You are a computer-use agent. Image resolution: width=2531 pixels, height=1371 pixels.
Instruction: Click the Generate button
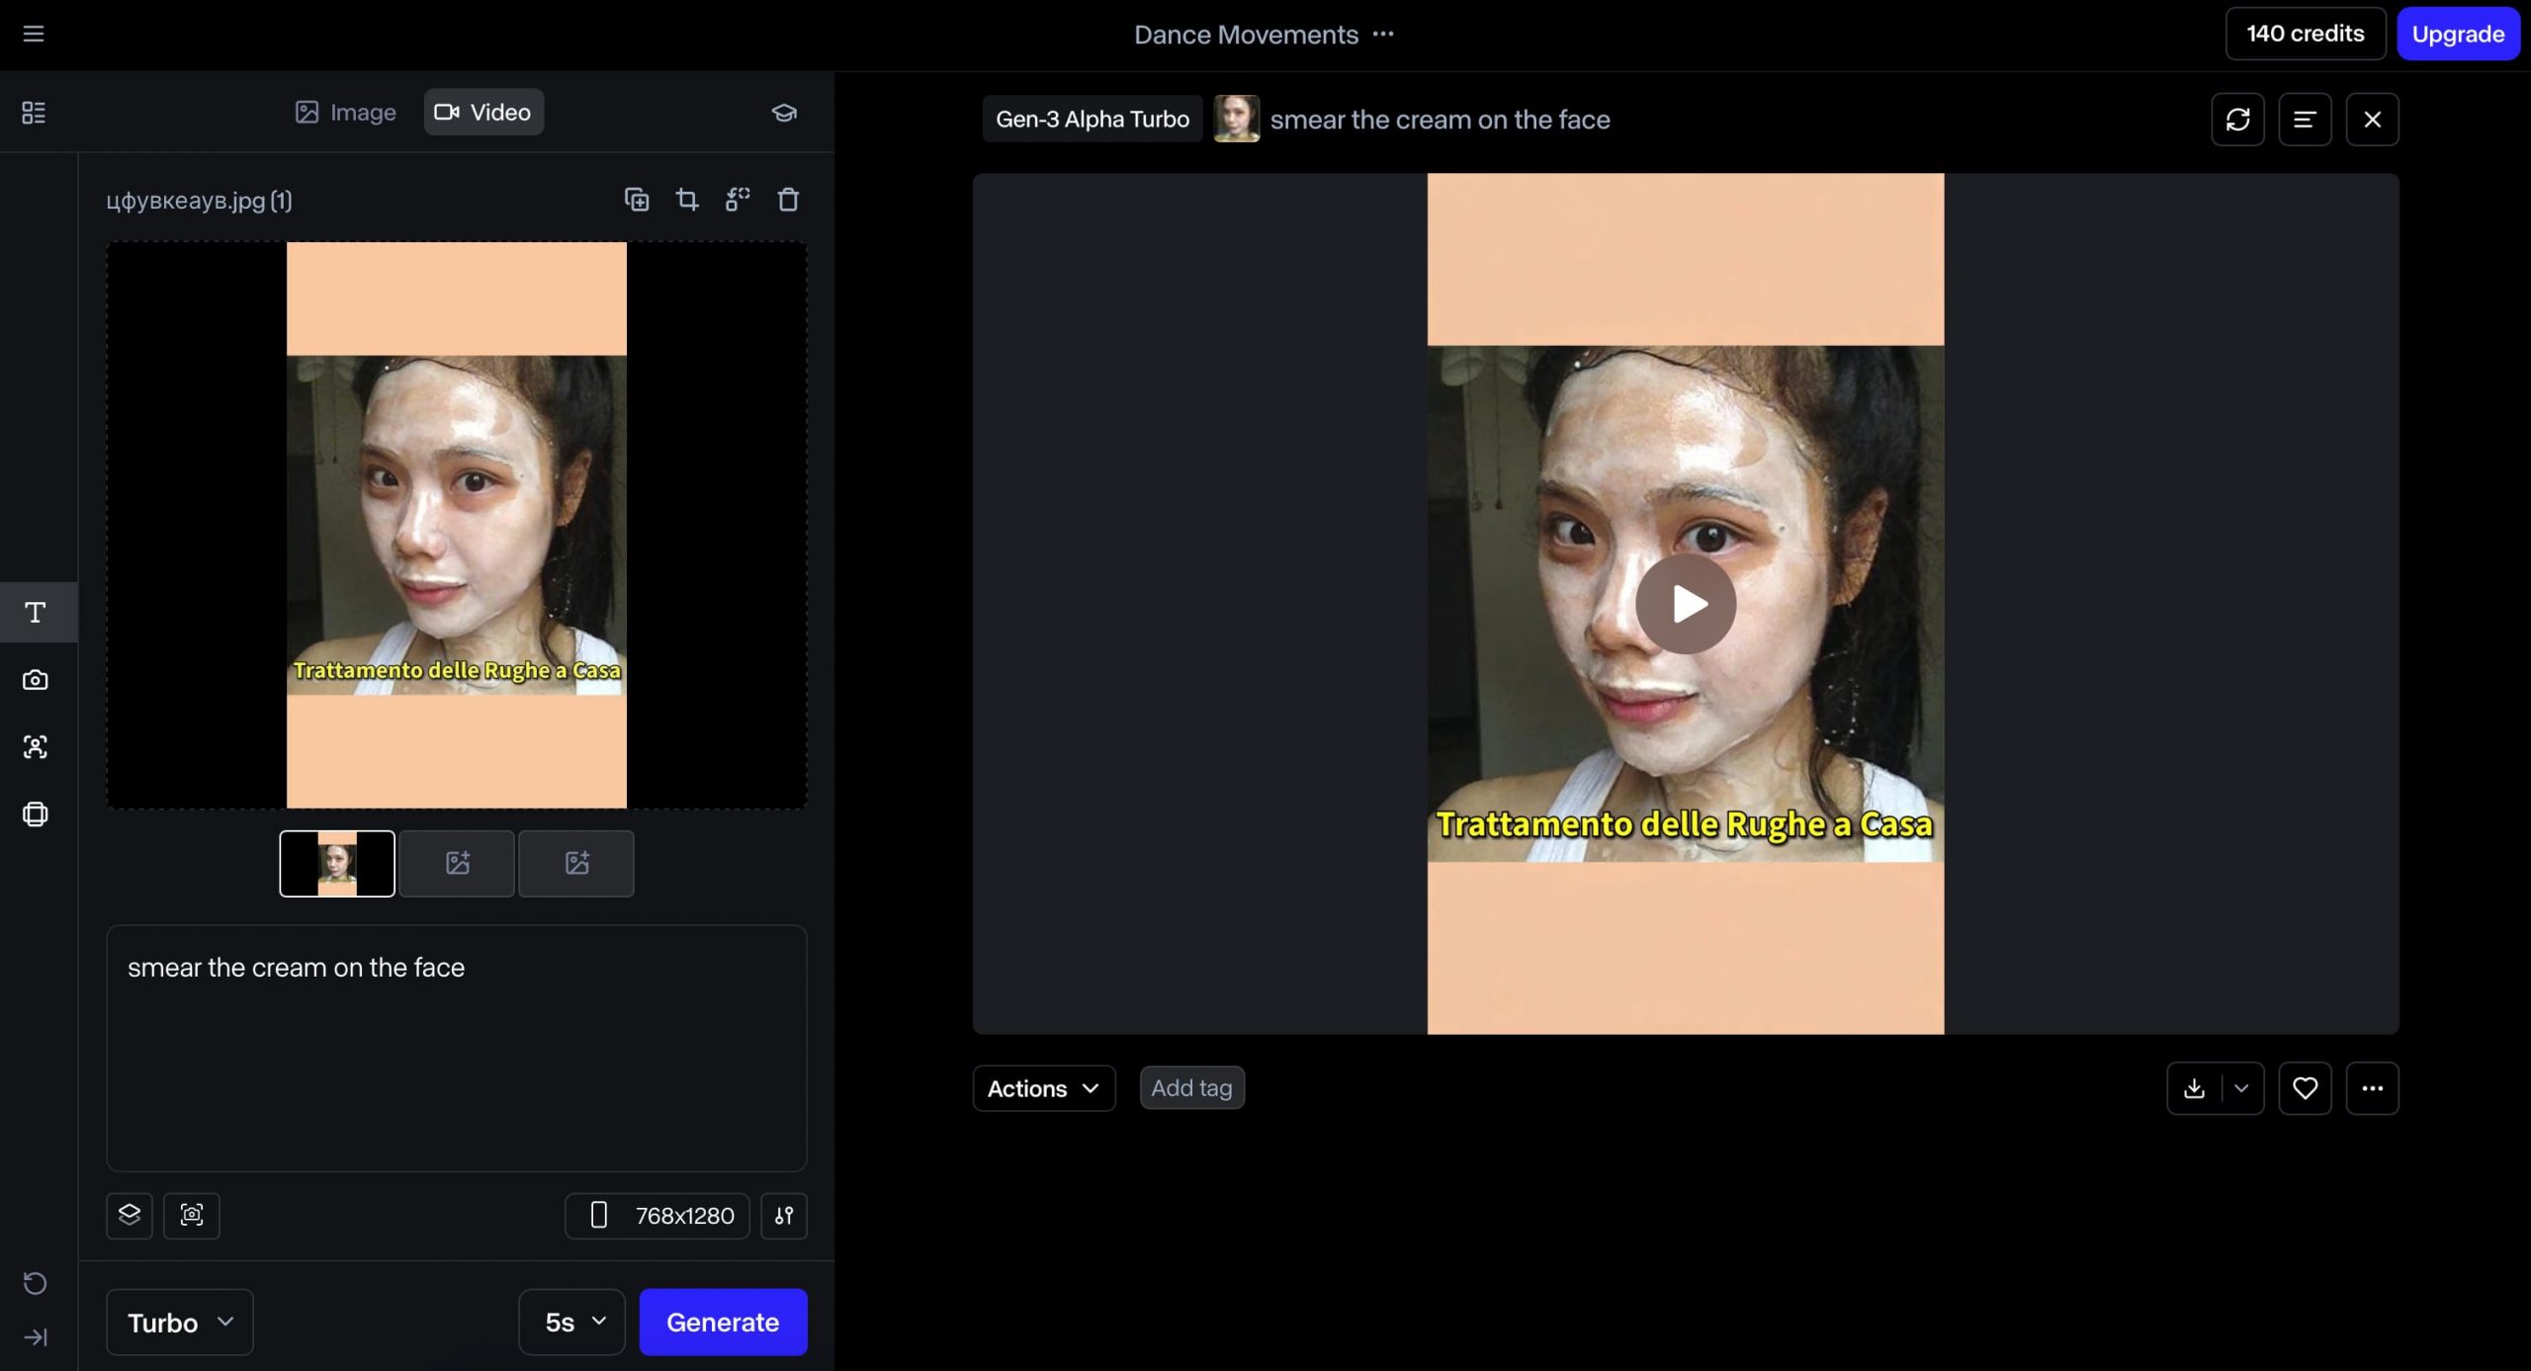pos(723,1323)
